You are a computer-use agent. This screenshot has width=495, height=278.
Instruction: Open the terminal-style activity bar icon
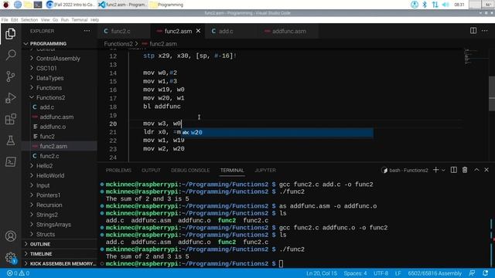pyautogui.click(x=10, y=162)
